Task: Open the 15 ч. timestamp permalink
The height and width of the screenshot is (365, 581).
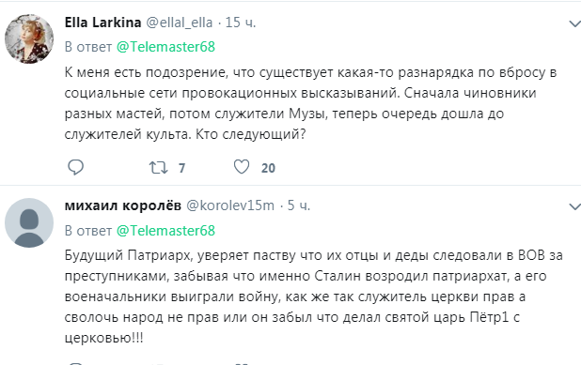Action: coord(241,23)
